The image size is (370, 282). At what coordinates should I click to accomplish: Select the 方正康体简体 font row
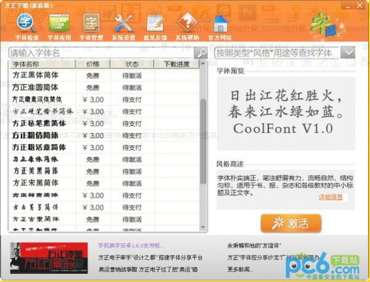[105, 160]
